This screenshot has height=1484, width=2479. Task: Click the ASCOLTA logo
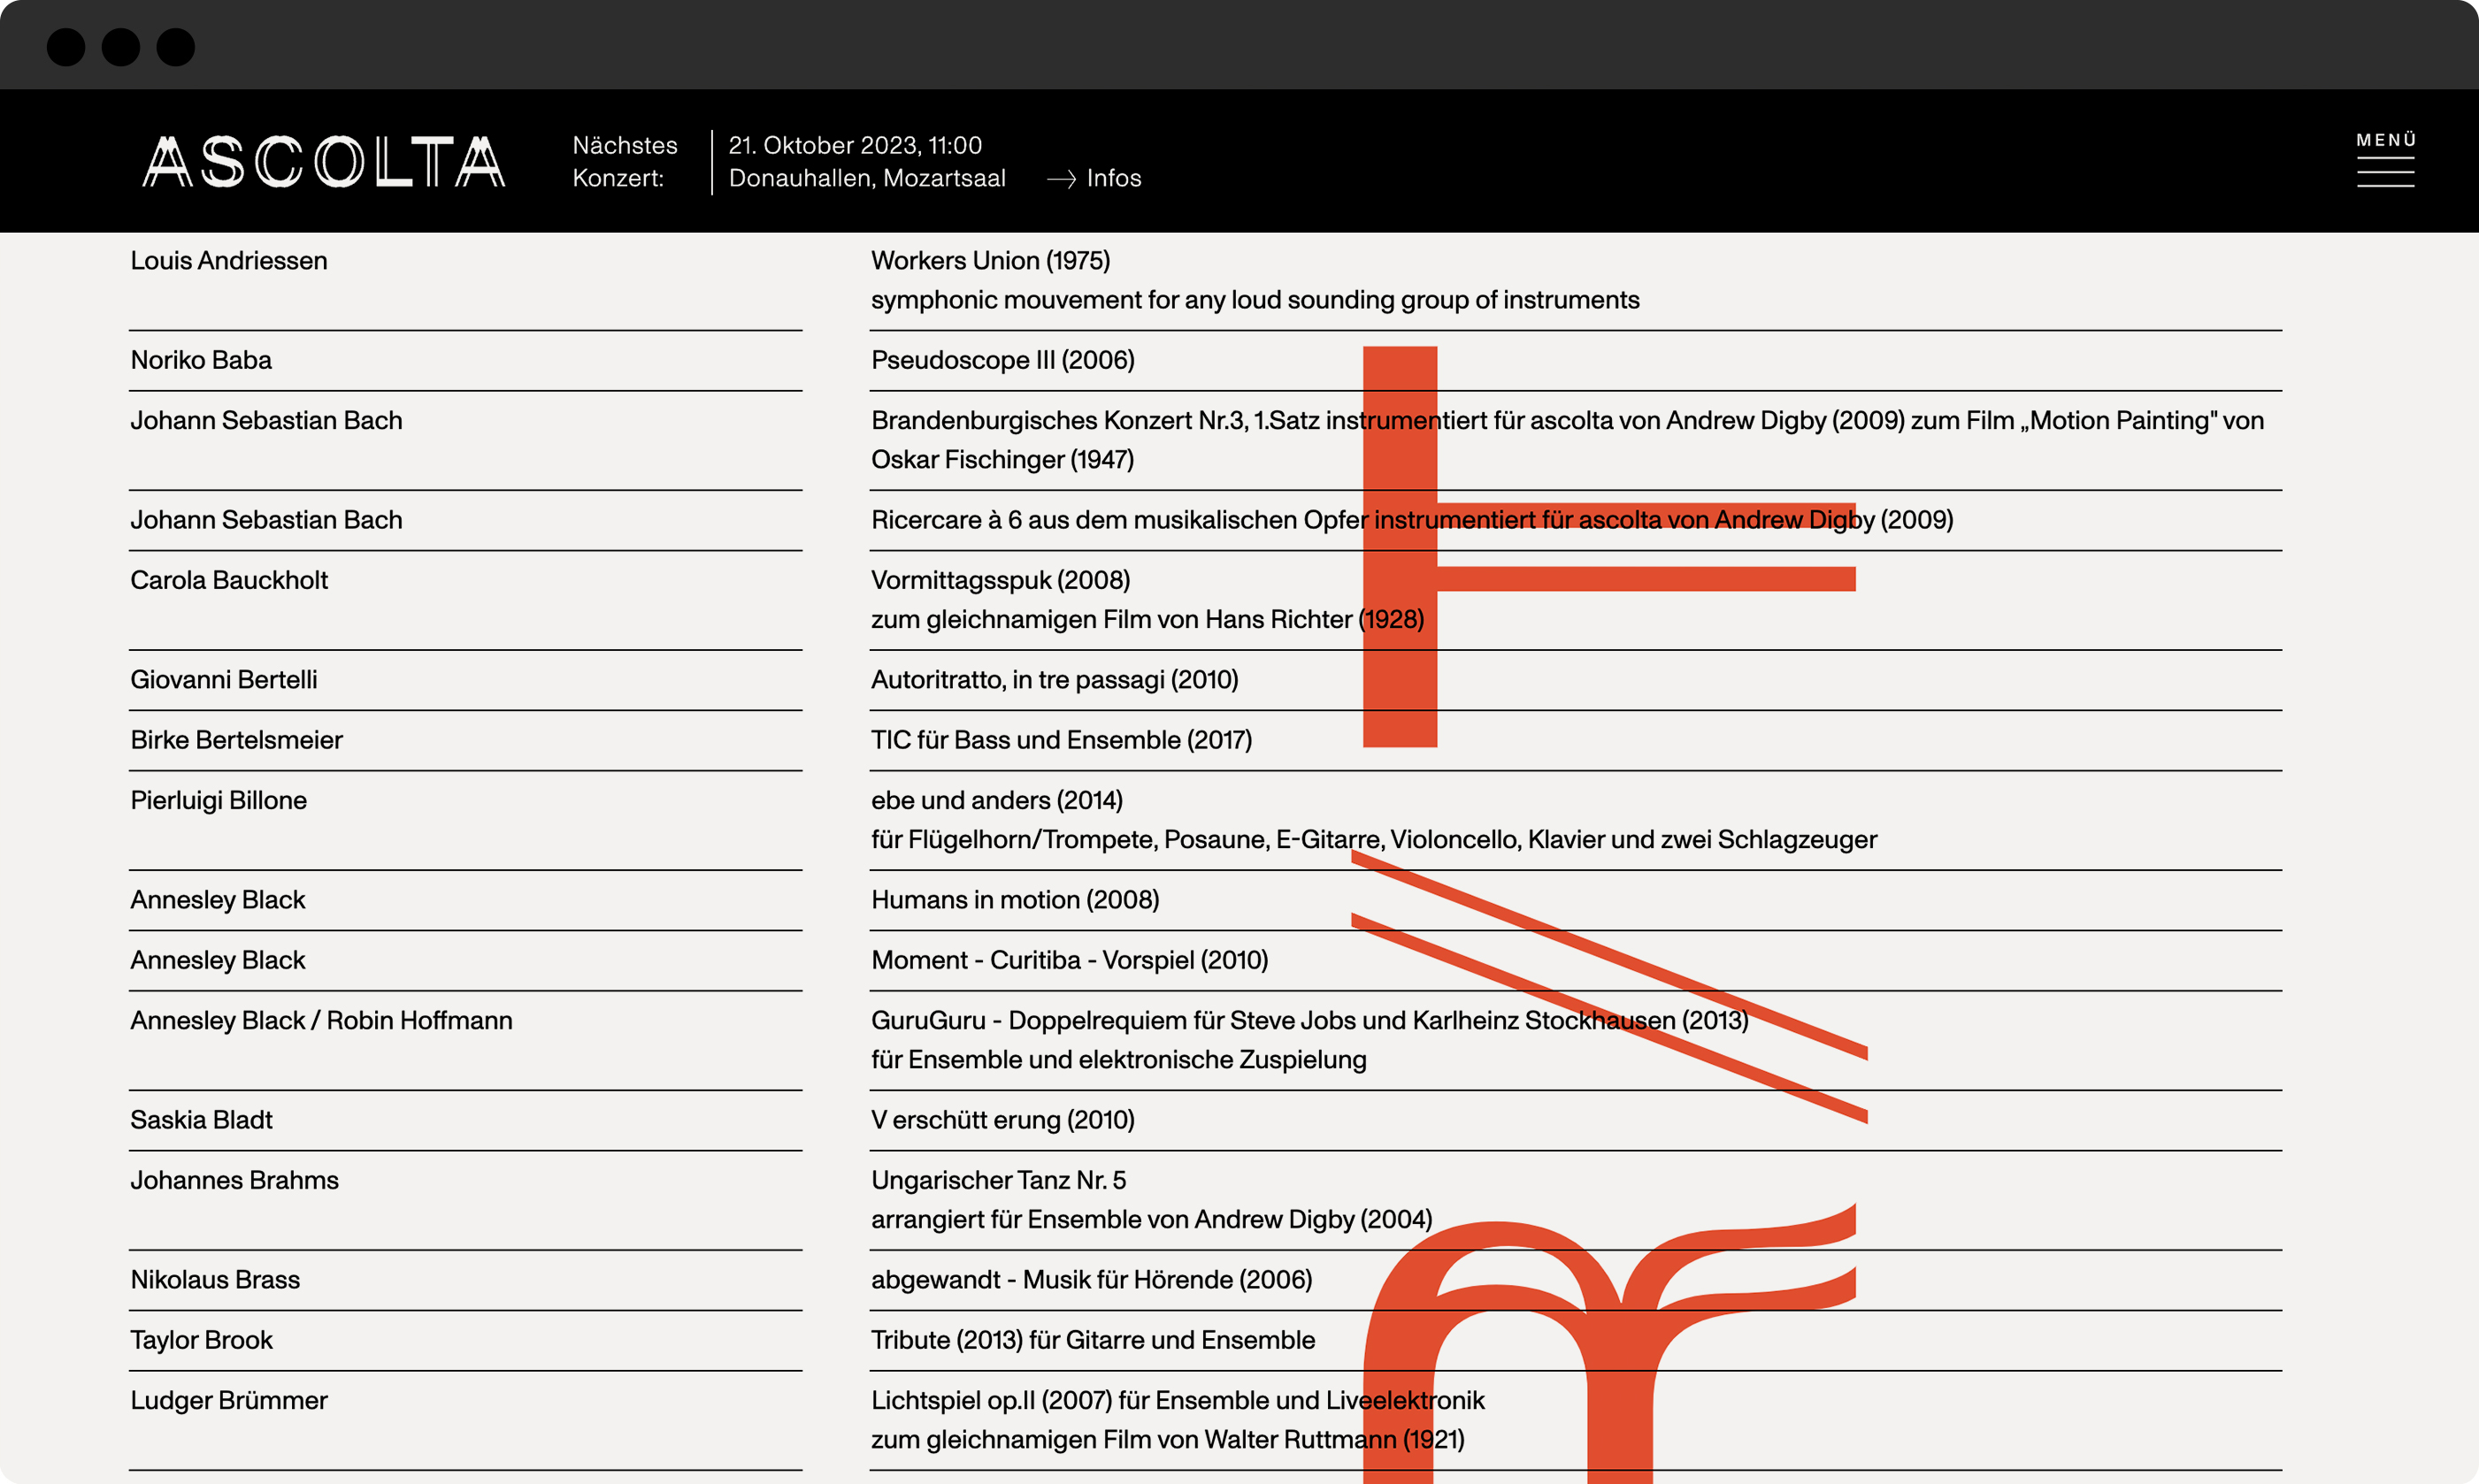click(323, 162)
